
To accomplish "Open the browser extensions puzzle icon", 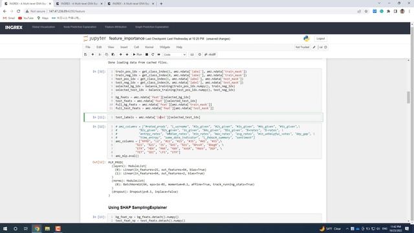I will point(388,12).
